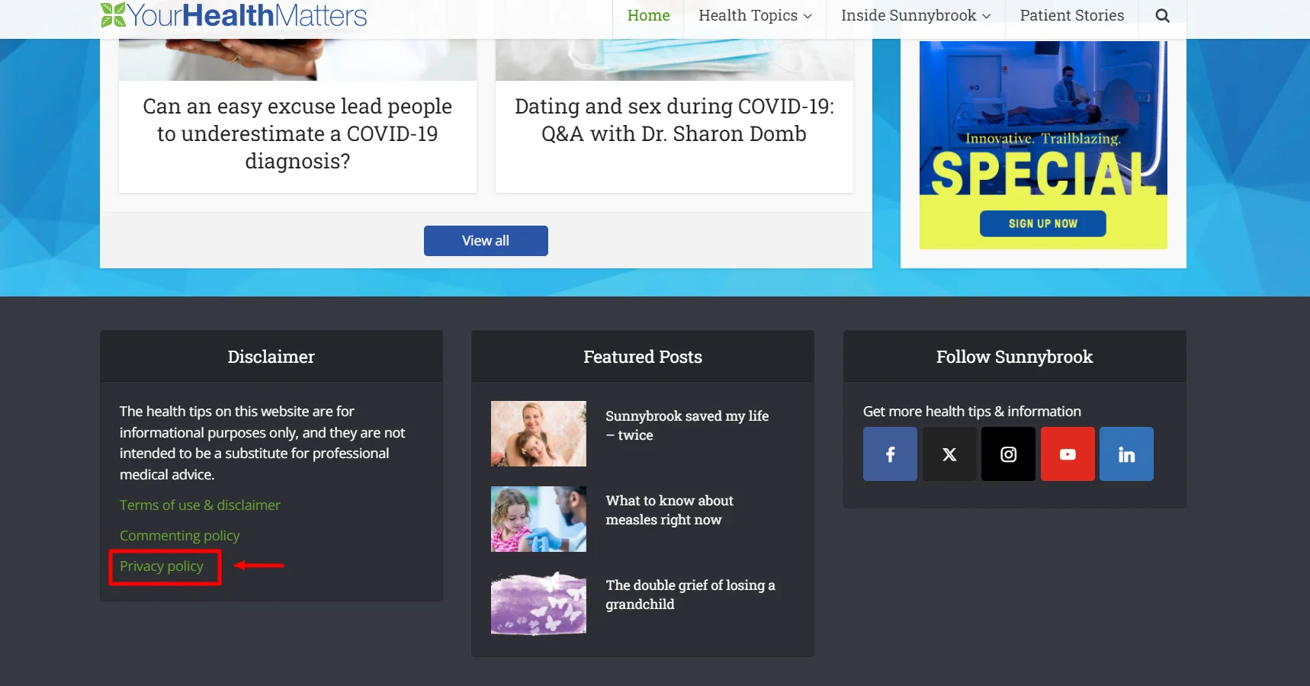Visit Sunnybrook's X (Twitter) profile
This screenshot has width=1310, height=686.
949,454
